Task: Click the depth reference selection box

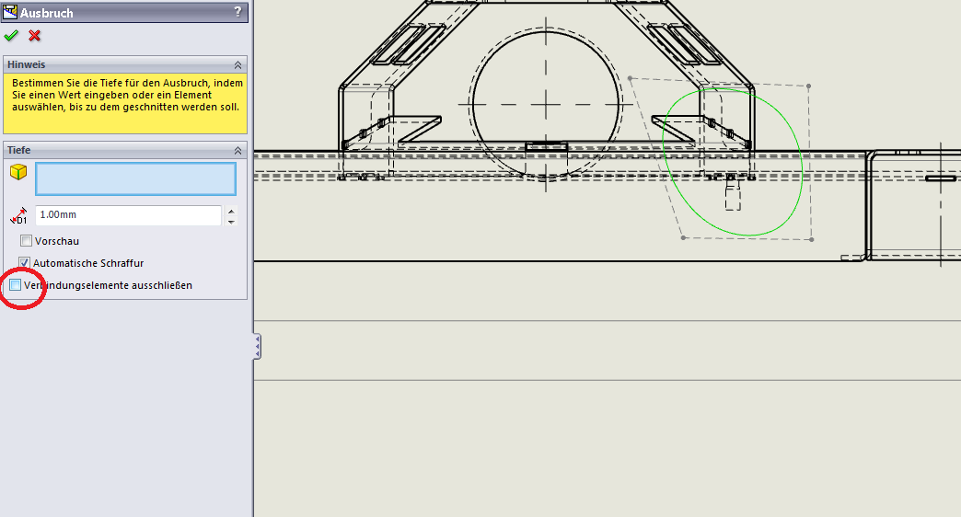Action: [x=135, y=178]
